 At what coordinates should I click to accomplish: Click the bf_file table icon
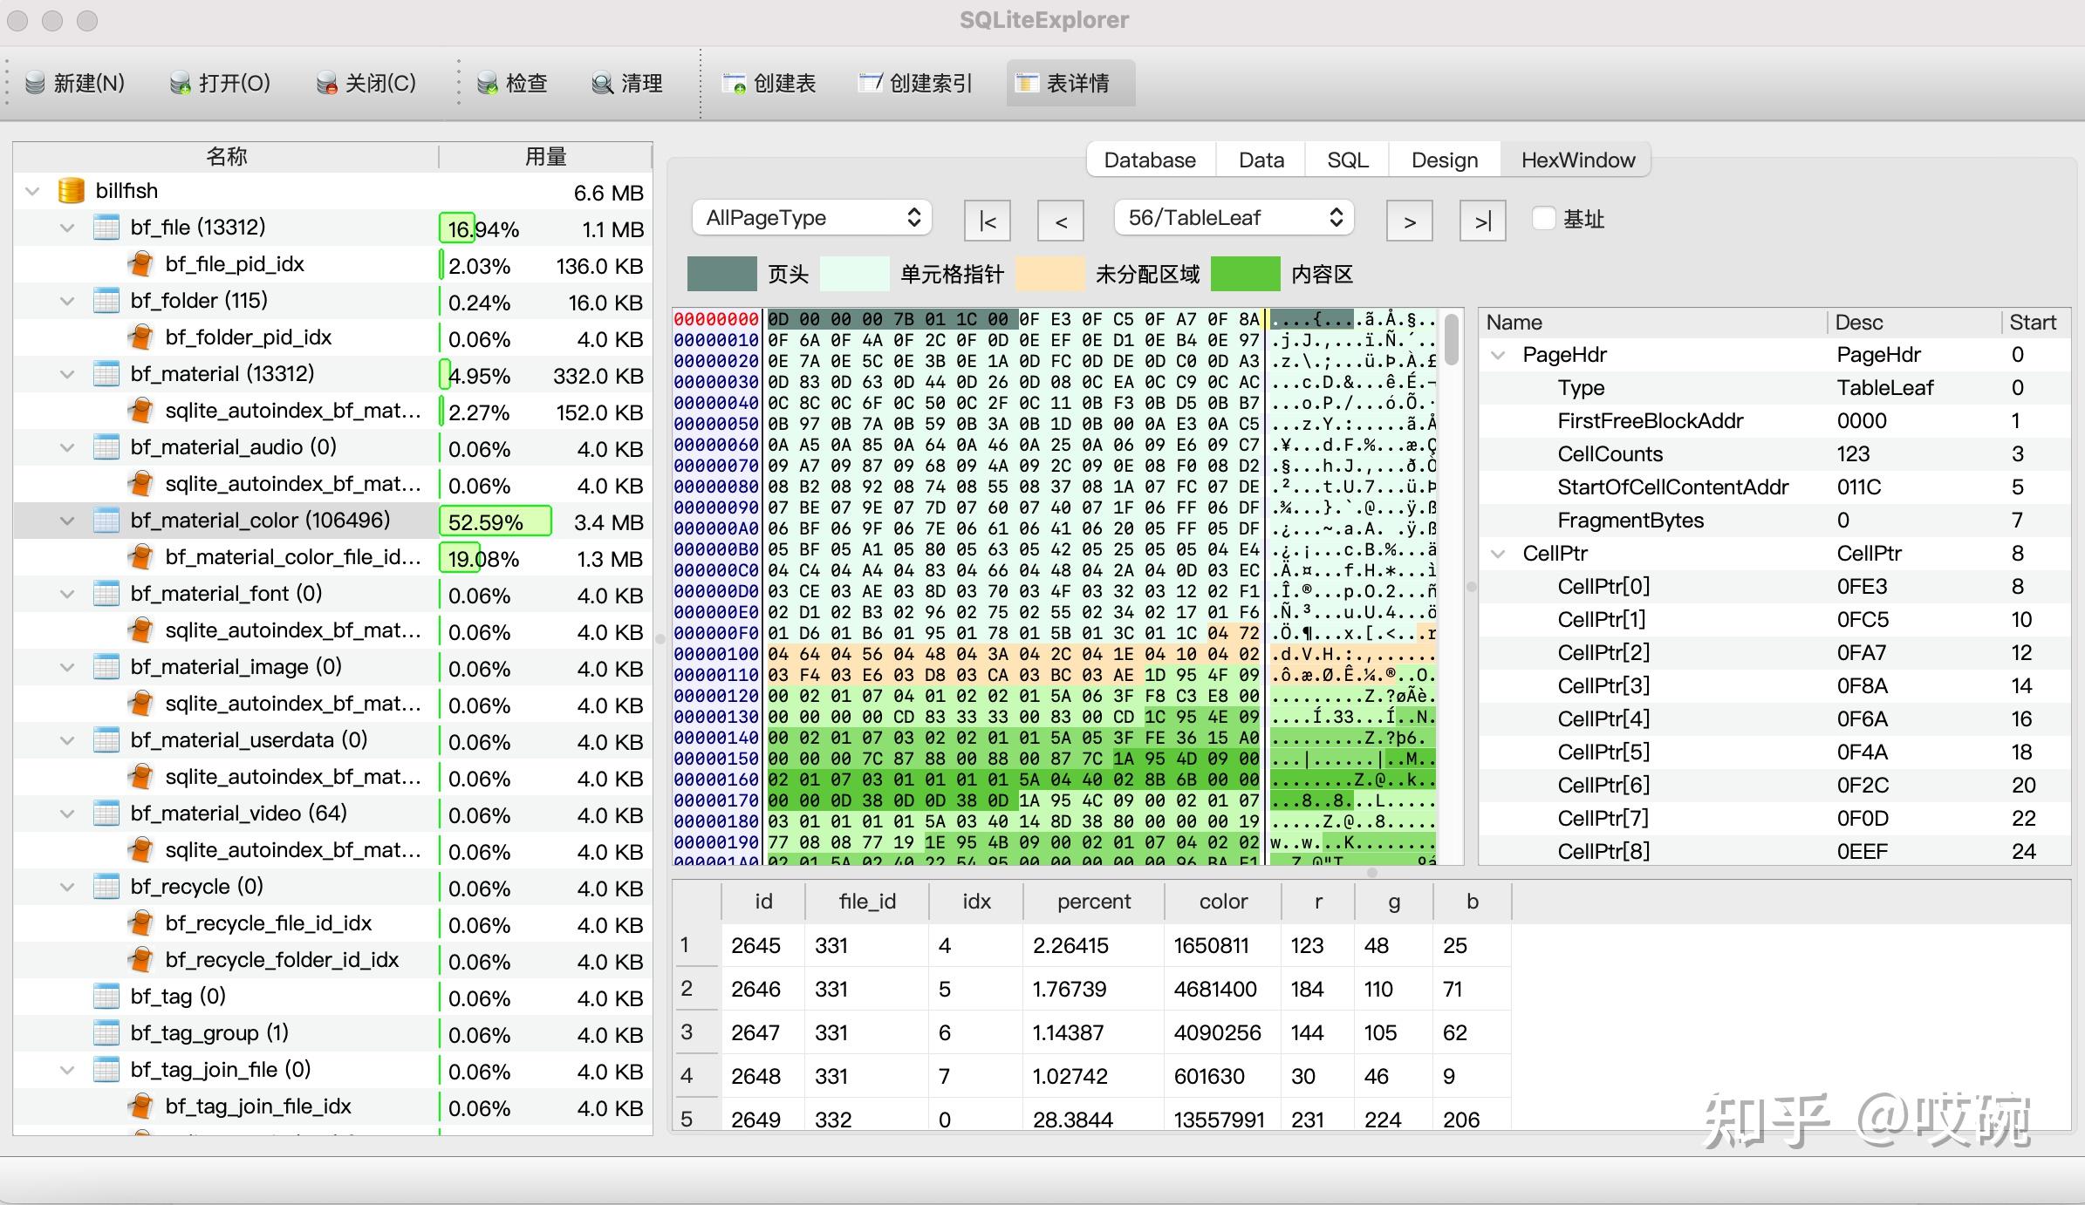(106, 228)
